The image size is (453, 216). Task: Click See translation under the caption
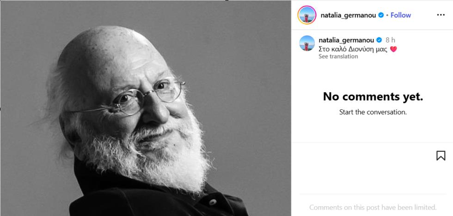[338, 56]
